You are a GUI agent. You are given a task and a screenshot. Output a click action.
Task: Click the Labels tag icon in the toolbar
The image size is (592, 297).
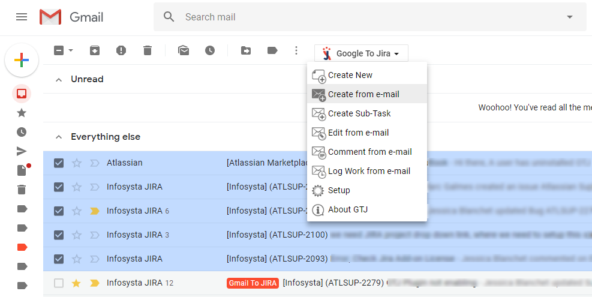coord(272,51)
